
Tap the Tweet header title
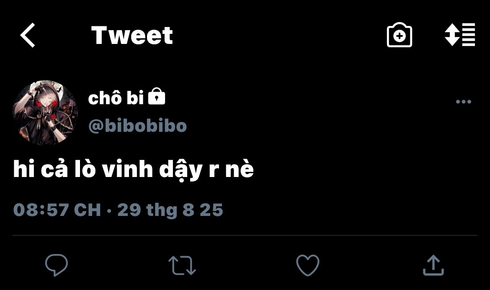coord(132,35)
